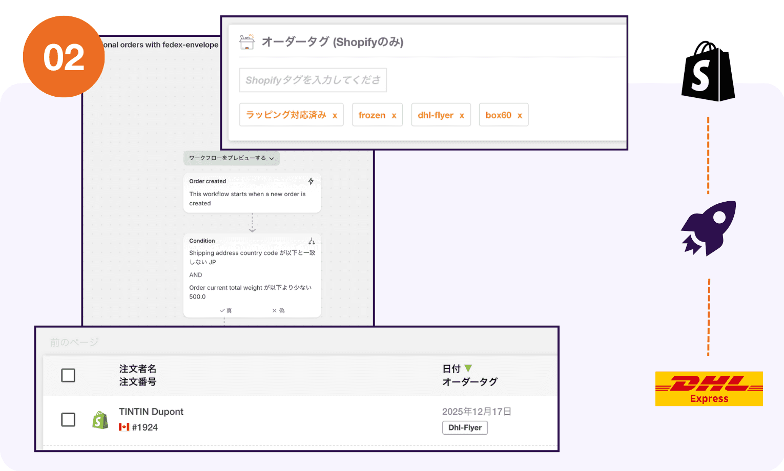Select the purple rocket app icon
The width and height of the screenshot is (784, 471).
[x=709, y=229]
